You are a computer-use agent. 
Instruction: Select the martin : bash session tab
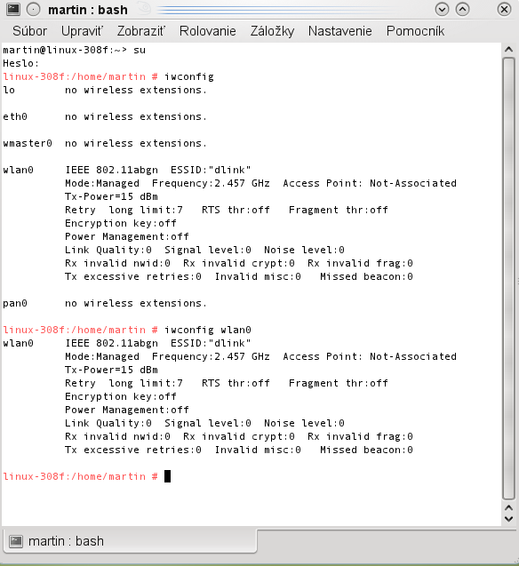[130, 541]
